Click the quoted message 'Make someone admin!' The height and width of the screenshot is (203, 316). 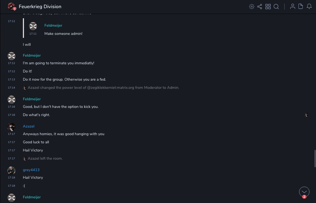63,34
